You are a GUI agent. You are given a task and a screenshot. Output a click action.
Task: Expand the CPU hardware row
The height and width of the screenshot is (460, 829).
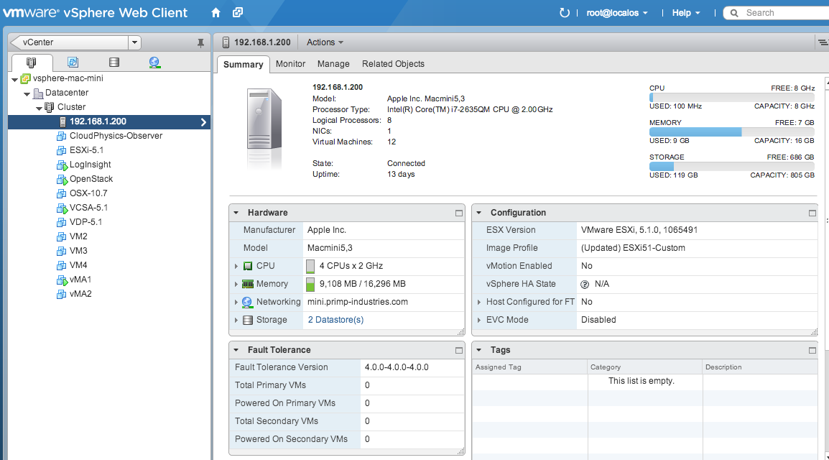236,266
